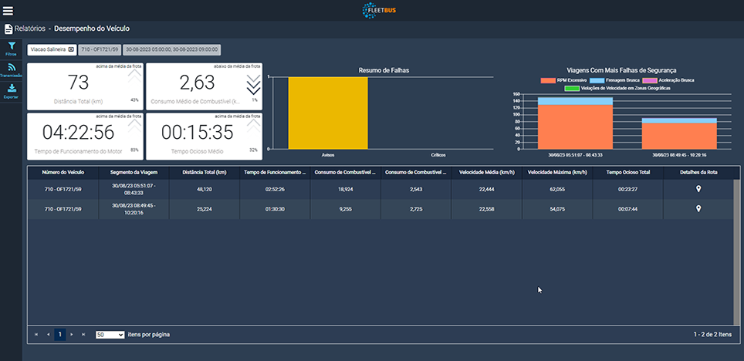Open the hamburger main menu
This screenshot has height=361, width=744.
click(x=8, y=11)
